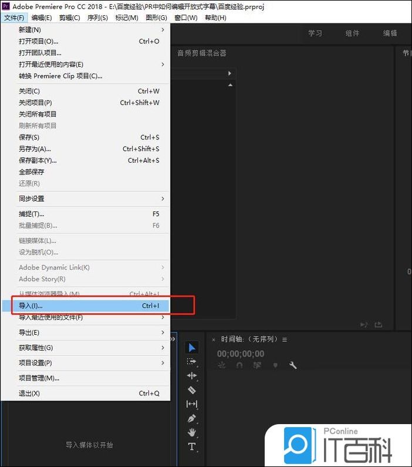Choose 导入(I)... menu entry

tap(85, 306)
